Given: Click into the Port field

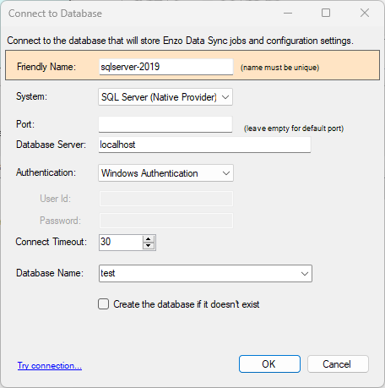Looking at the screenshot, I should tap(165, 124).
